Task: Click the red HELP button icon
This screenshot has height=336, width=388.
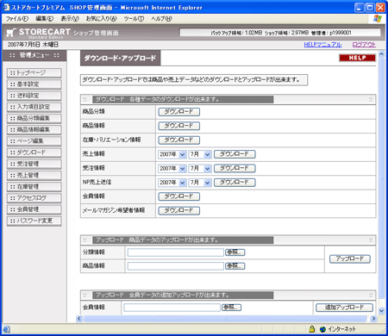Action: click(357, 58)
